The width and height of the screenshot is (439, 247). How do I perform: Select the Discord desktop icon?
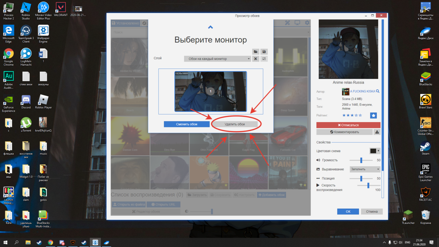coord(26,102)
